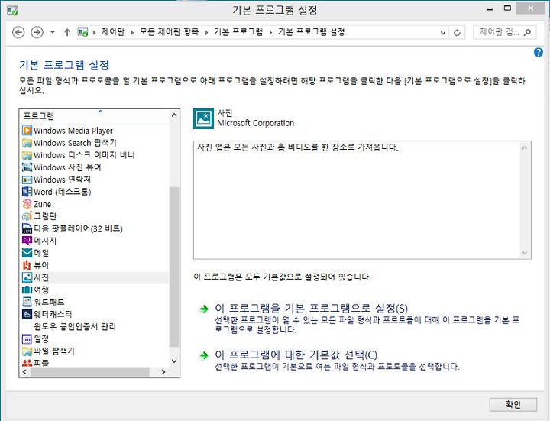Click the Windows 디스크 이미지 버너 icon
Viewport: 550px width, 421px height.
(27, 155)
